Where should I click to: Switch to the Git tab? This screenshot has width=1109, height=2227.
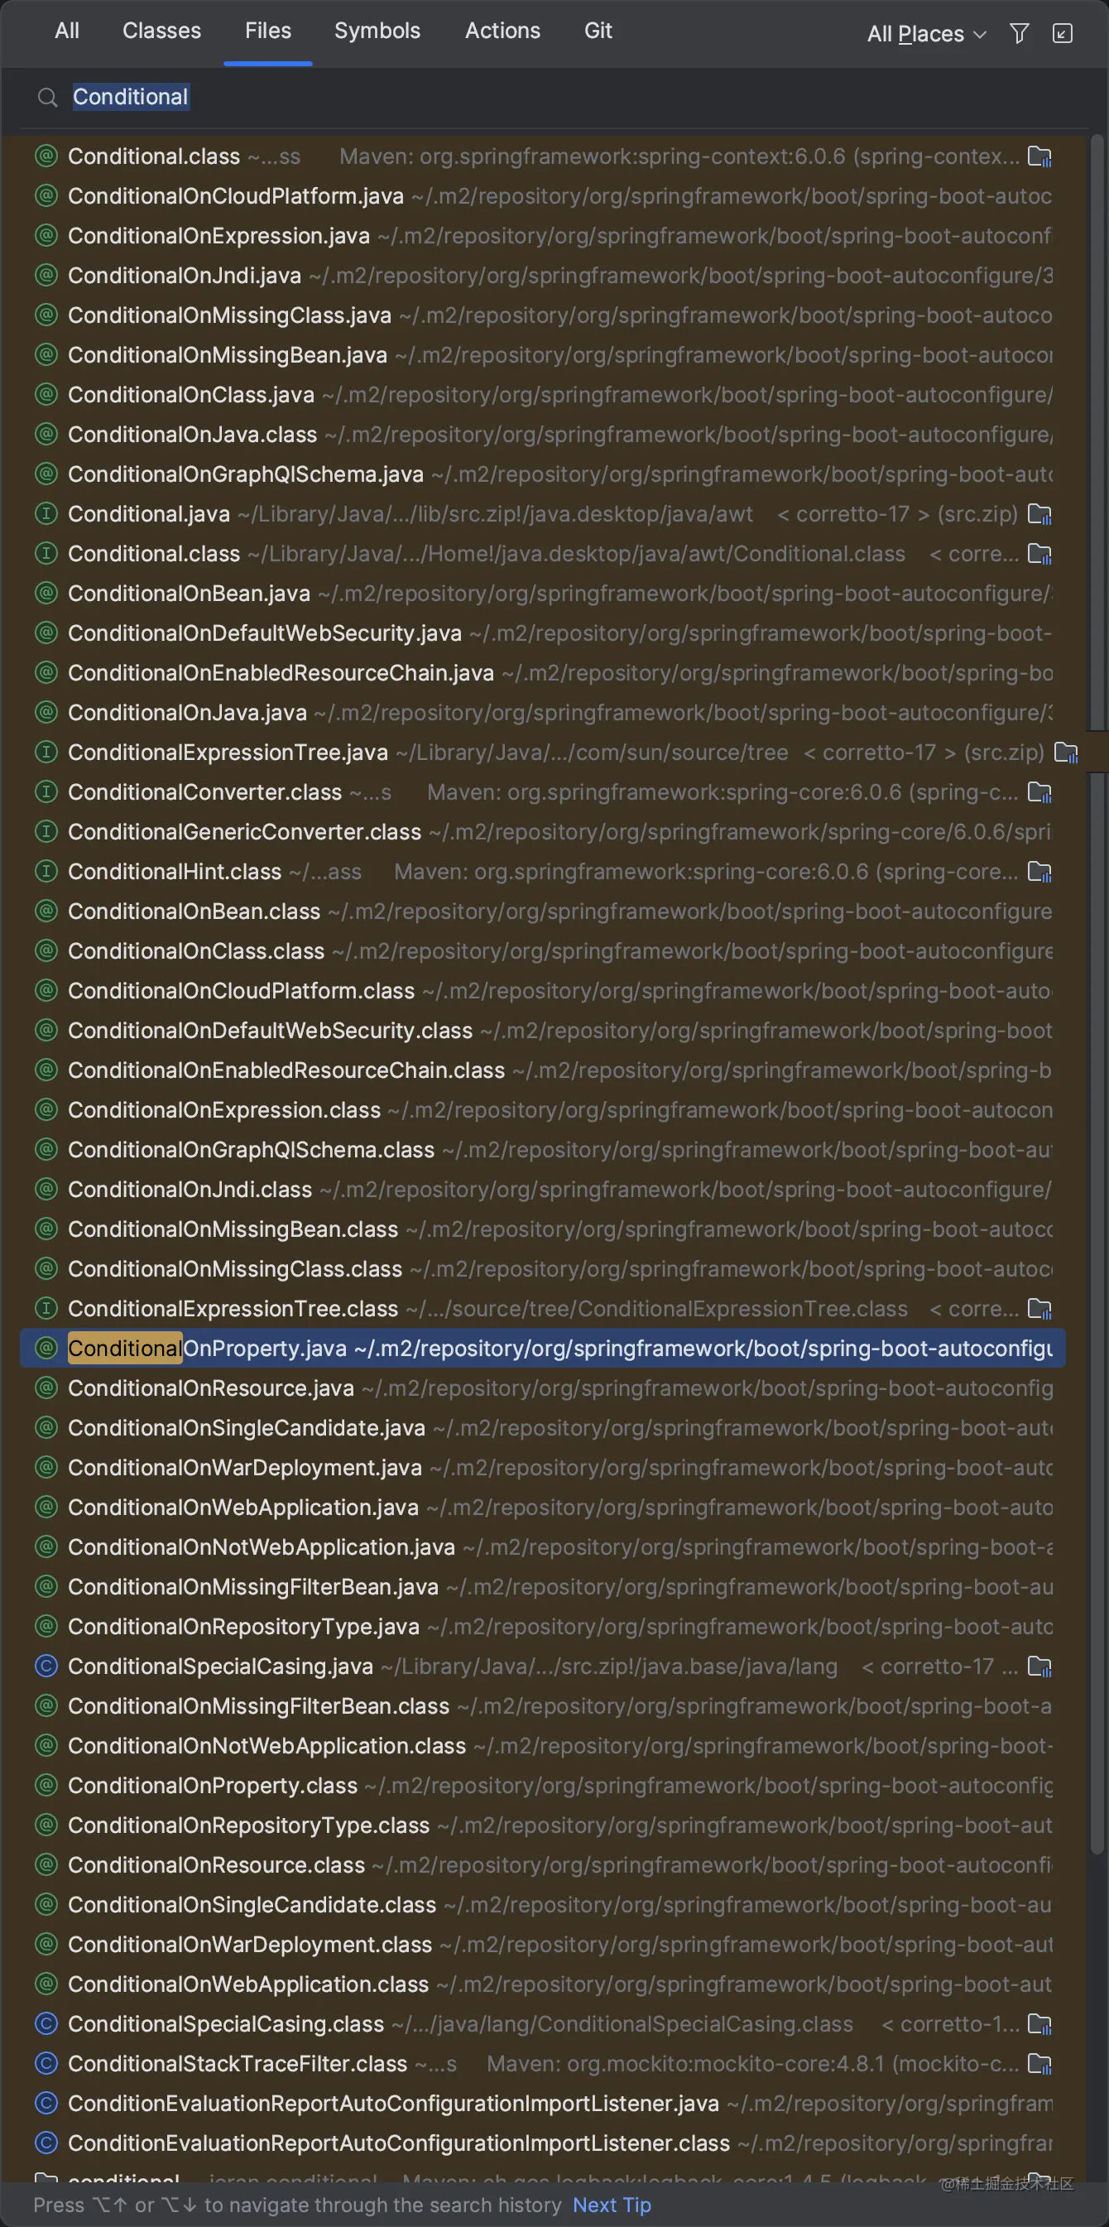point(598,31)
